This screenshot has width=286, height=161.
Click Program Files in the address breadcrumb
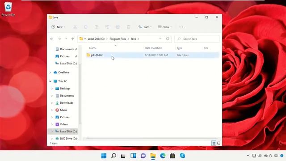(118, 39)
